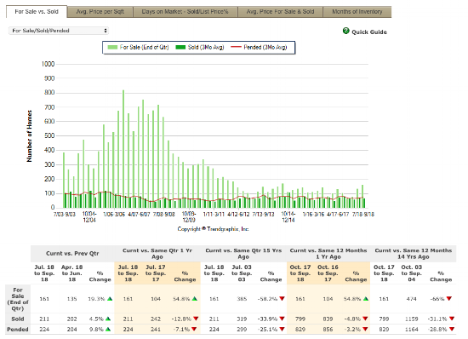
Task: Click the tallest For Sale bar near 800
Action: click(123, 149)
